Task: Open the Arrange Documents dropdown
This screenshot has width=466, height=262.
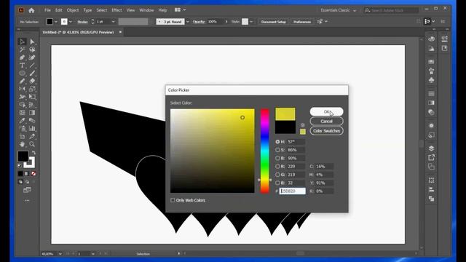Action: coord(181,9)
